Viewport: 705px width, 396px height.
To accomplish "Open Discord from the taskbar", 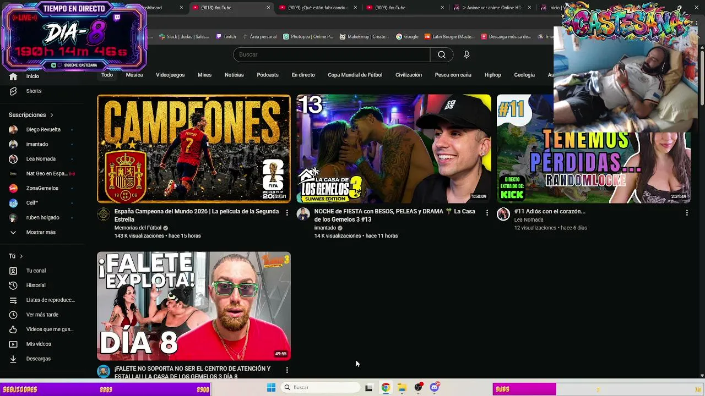I will pos(435,388).
